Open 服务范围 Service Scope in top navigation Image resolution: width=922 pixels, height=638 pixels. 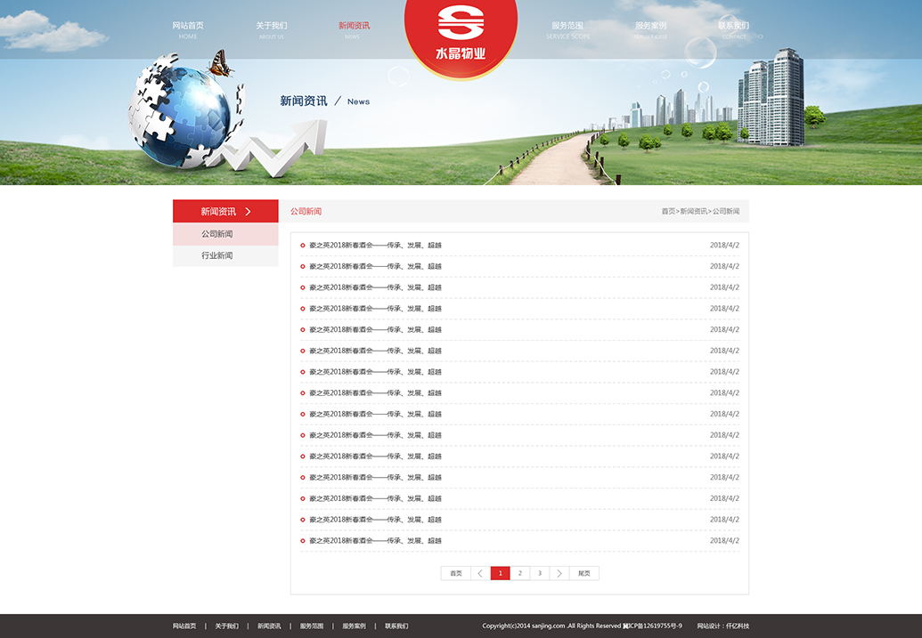tap(567, 28)
